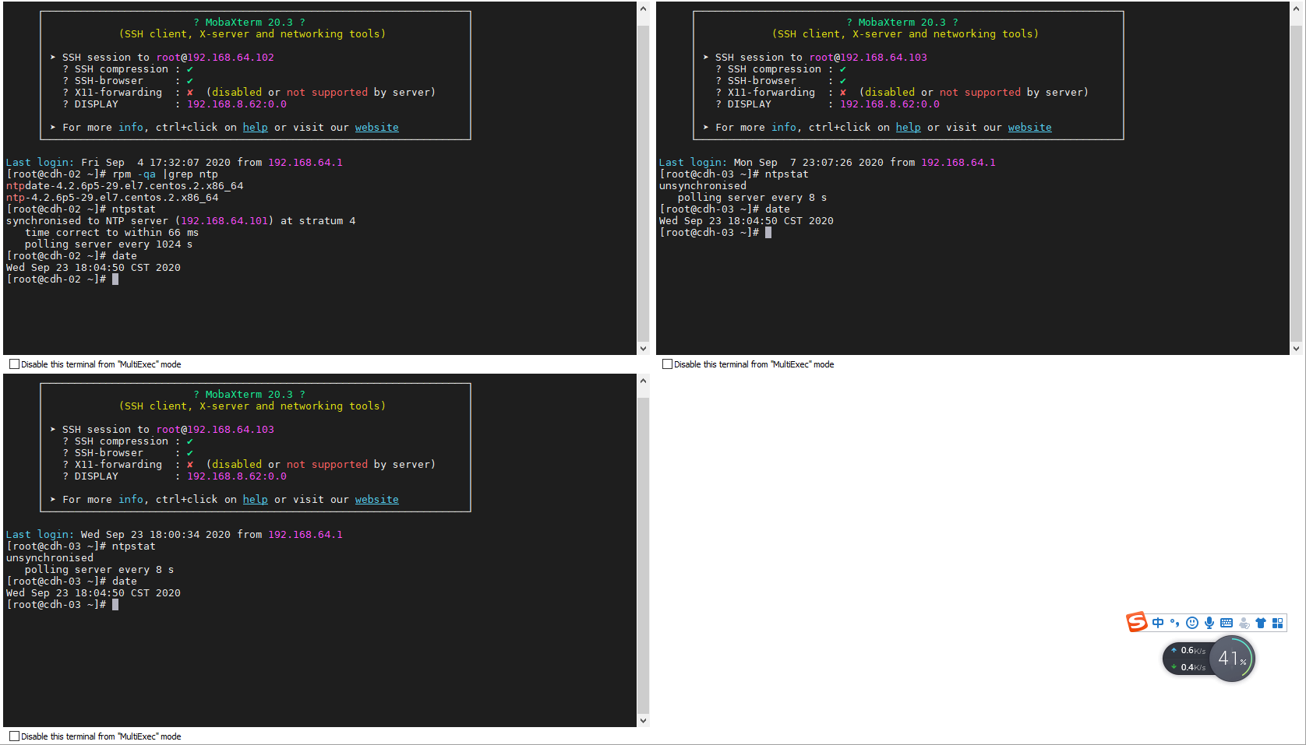Screen dimensions: 1306x745
Task: Click 'unsynchronised' in the Mon Sep 7 terminal
Action: 703,186
